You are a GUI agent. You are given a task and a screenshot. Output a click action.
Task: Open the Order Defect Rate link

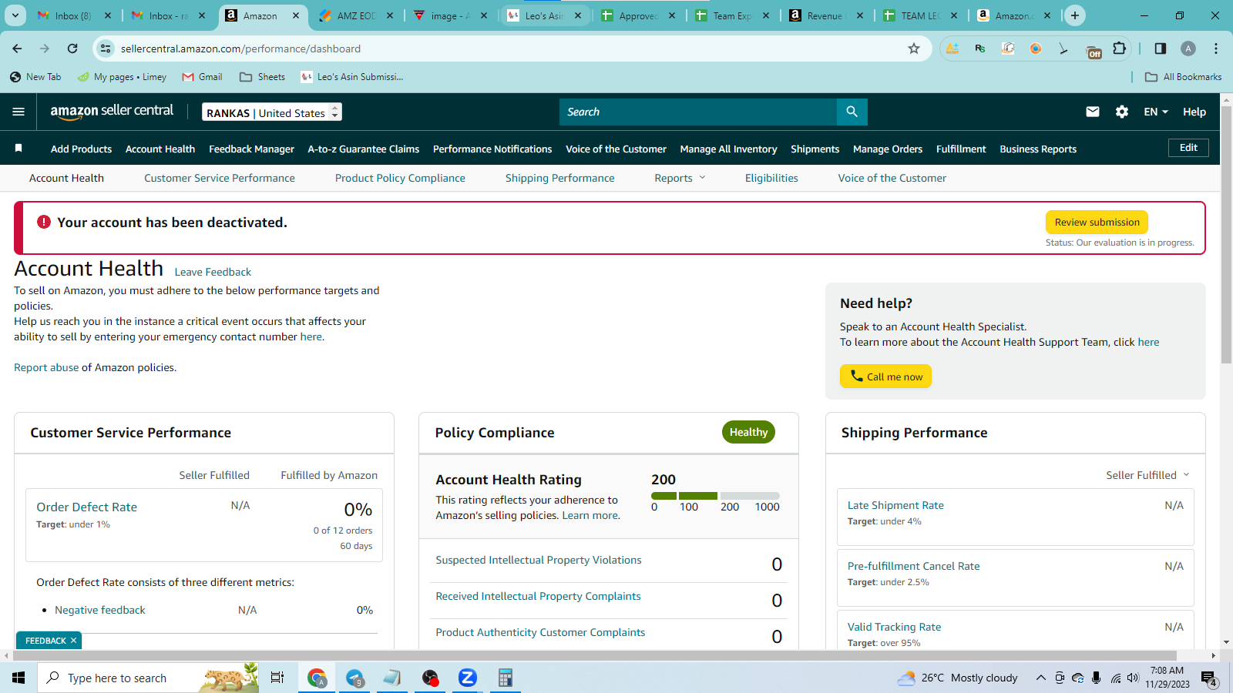pos(86,507)
